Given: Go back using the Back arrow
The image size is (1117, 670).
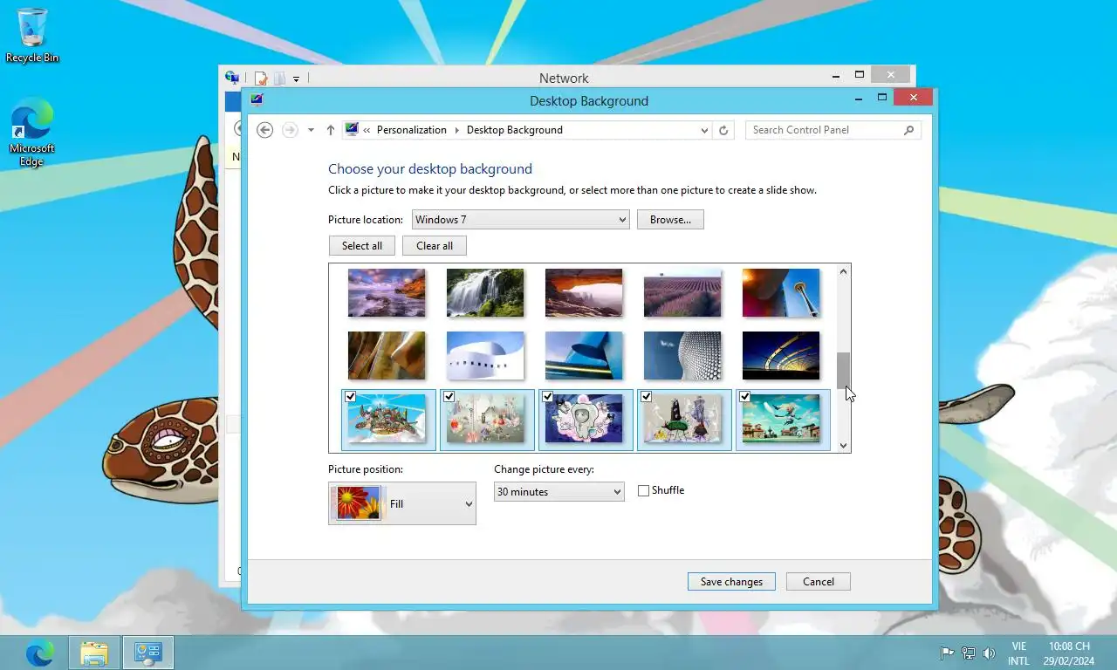Looking at the screenshot, I should (x=265, y=130).
